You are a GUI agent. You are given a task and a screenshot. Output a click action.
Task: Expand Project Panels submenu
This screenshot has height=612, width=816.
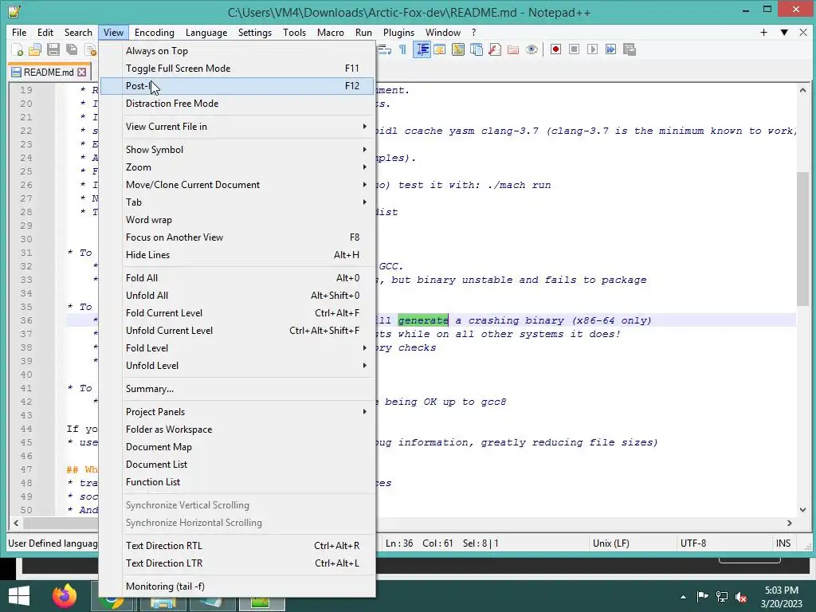(x=237, y=412)
